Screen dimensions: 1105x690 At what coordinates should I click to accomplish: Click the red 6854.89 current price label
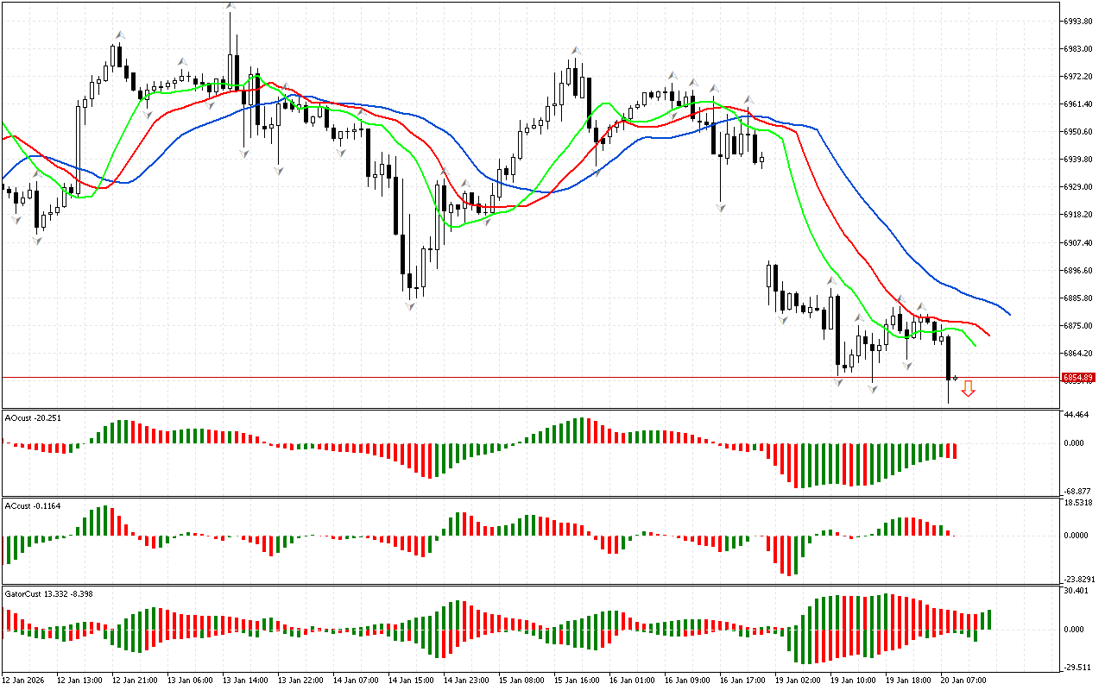[1077, 378]
